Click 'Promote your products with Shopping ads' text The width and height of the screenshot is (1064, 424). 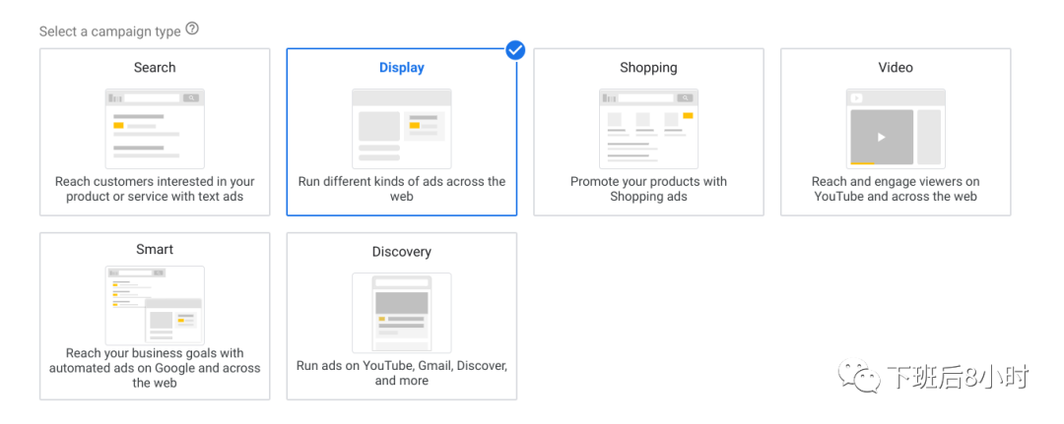(x=648, y=189)
